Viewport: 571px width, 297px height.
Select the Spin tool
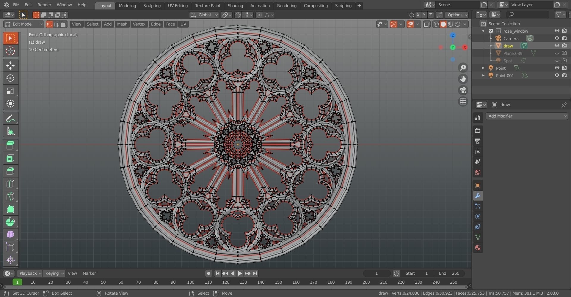pos(10,222)
